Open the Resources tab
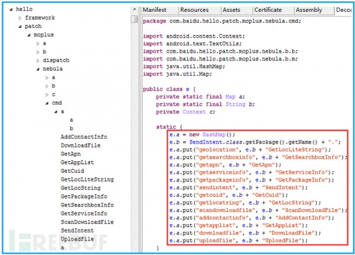The width and height of the screenshot is (355, 255). tap(195, 10)
